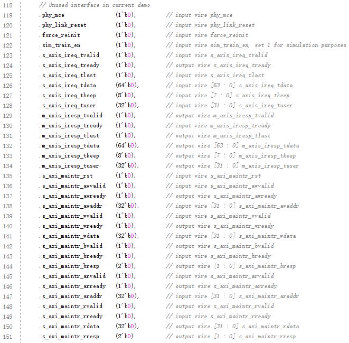This screenshot has width=349, height=343.
Task: Click the (32'b0) value of .s_axi_maintr_rdata
Action: [x=126, y=326]
